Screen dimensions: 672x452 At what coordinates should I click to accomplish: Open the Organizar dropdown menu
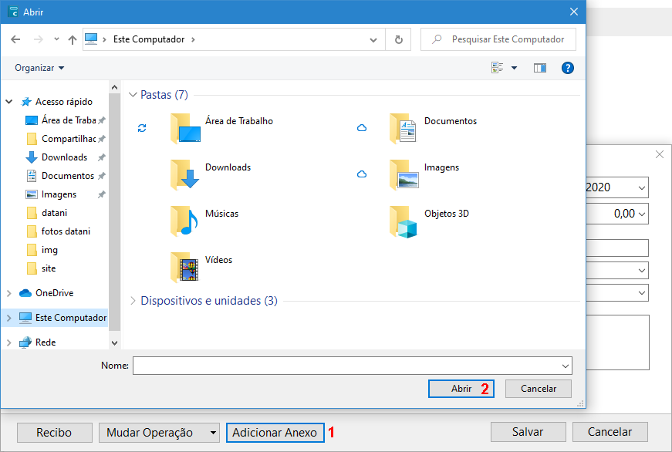(39, 68)
